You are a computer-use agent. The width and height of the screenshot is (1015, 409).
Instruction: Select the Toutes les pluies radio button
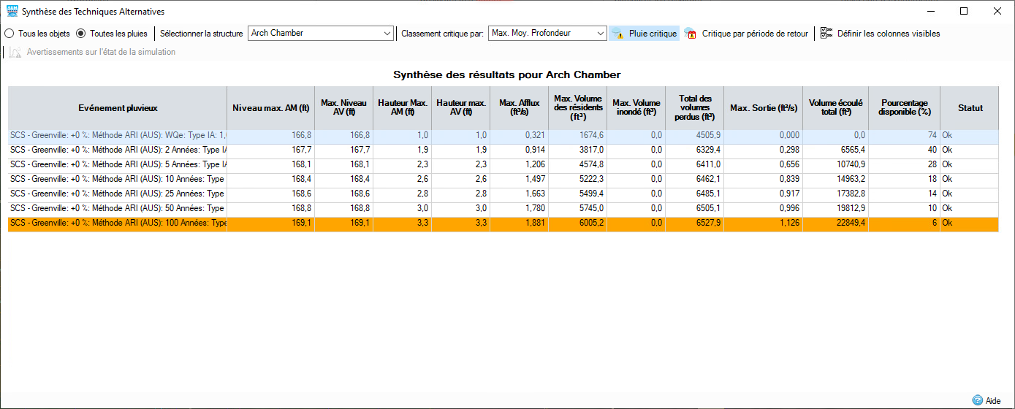[81, 34]
